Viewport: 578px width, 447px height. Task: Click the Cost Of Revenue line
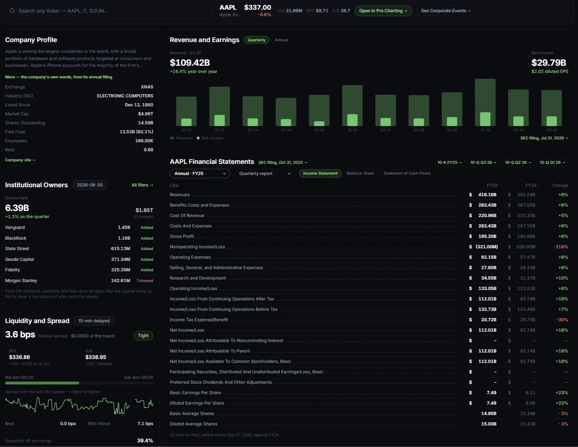(x=369, y=216)
